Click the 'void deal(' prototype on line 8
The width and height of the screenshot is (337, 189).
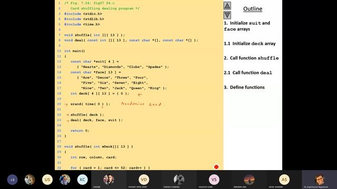pyautogui.click(x=131, y=40)
